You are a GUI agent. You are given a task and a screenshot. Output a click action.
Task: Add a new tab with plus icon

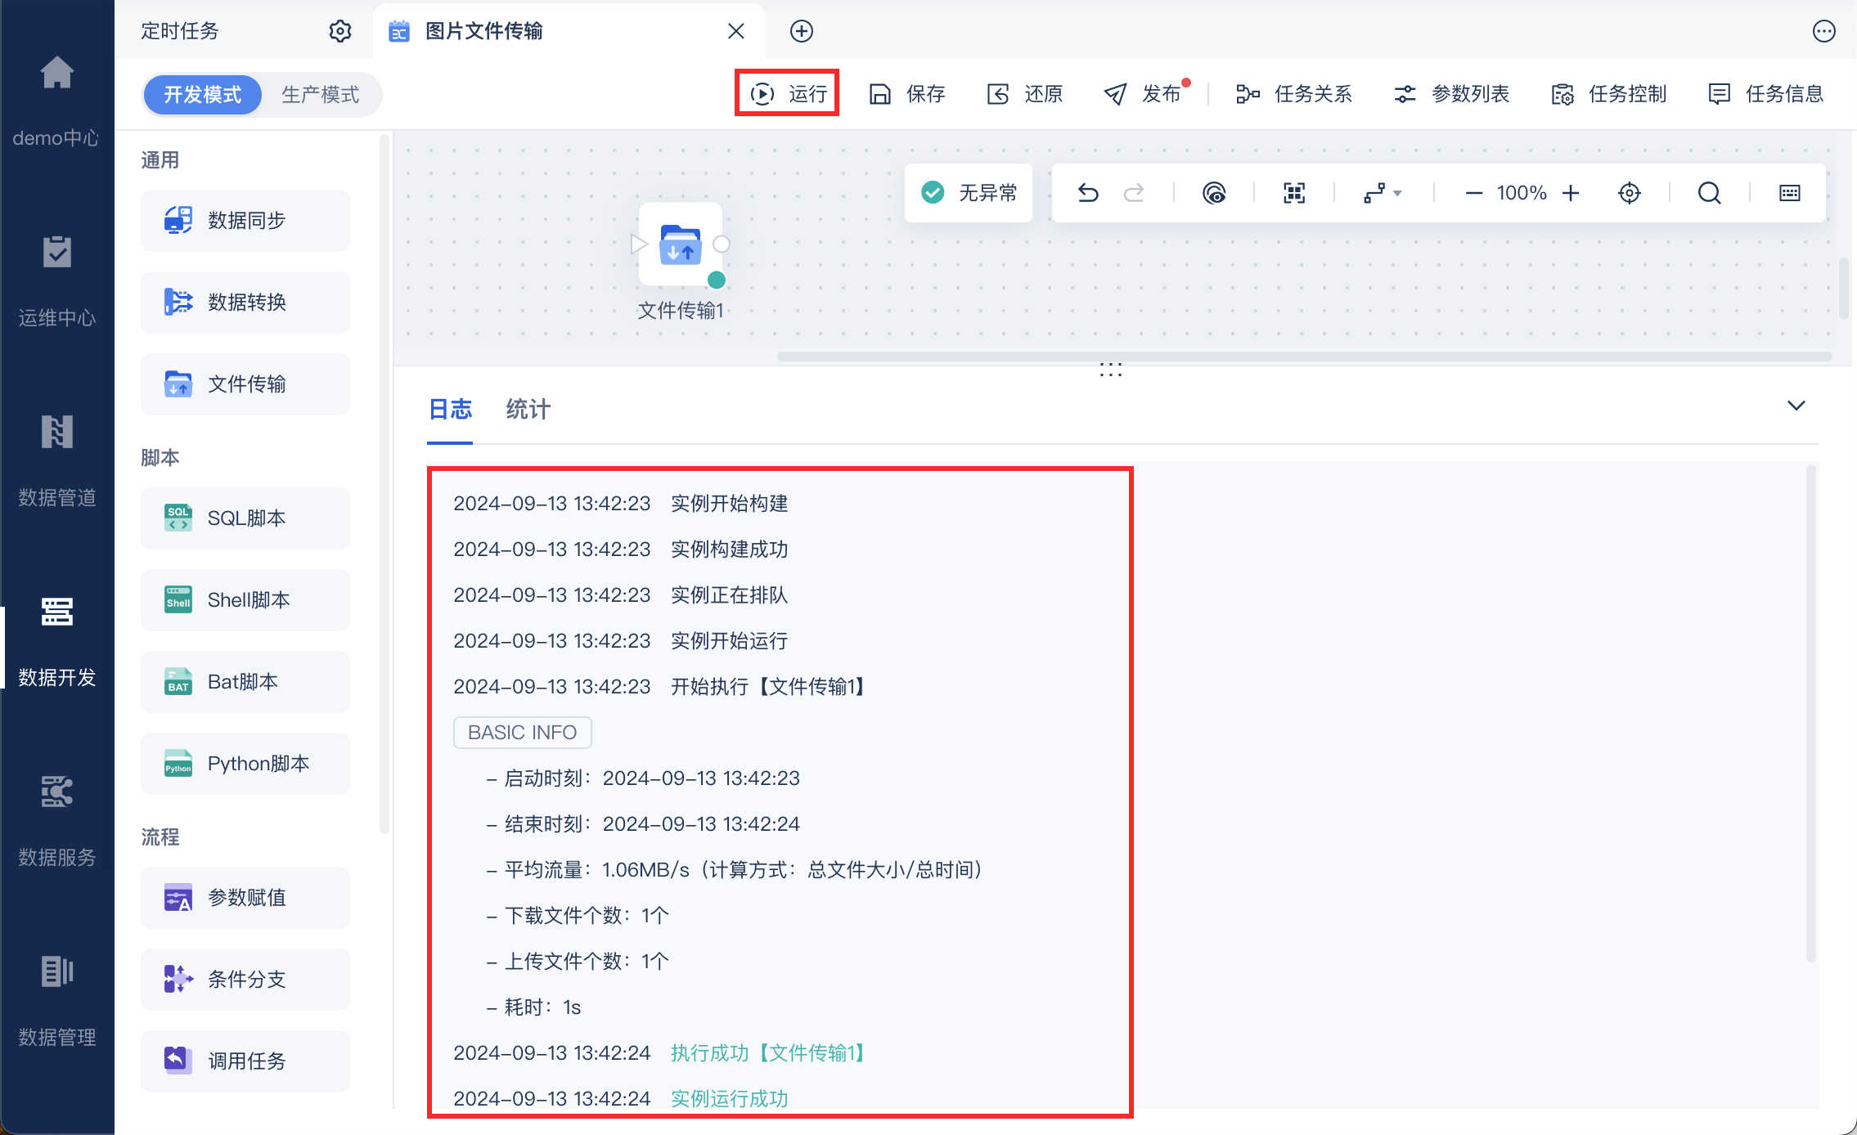click(x=802, y=31)
